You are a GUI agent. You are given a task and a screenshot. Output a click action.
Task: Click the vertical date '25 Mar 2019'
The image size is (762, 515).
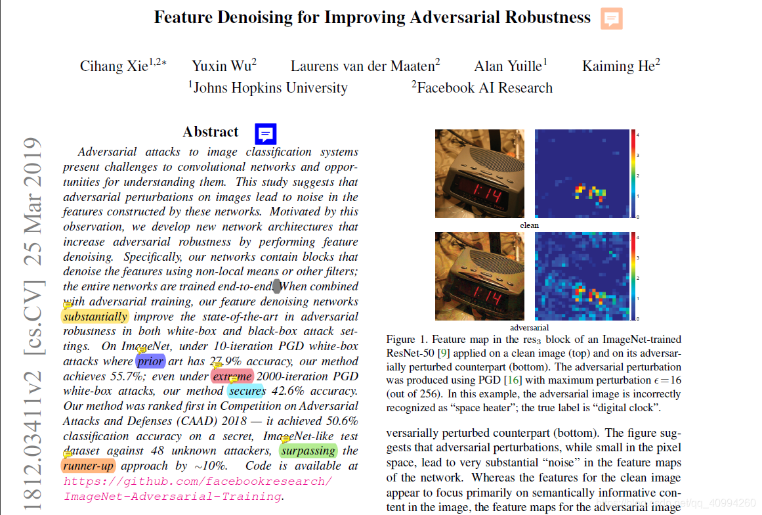click(32, 202)
